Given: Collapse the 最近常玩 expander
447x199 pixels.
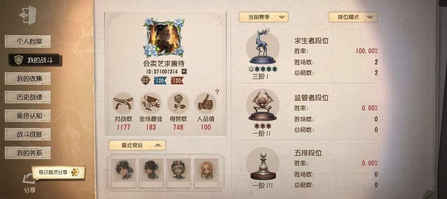Looking at the screenshot, I should [137, 145].
